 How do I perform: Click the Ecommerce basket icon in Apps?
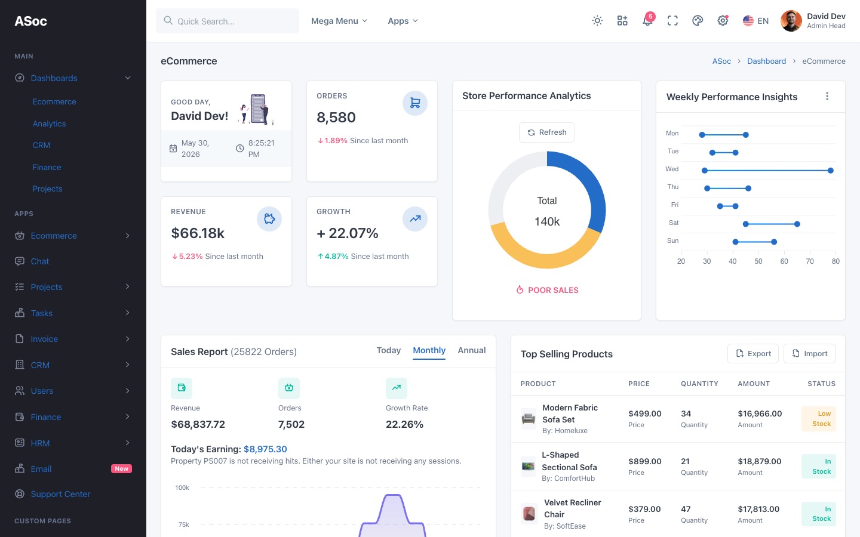(x=20, y=236)
